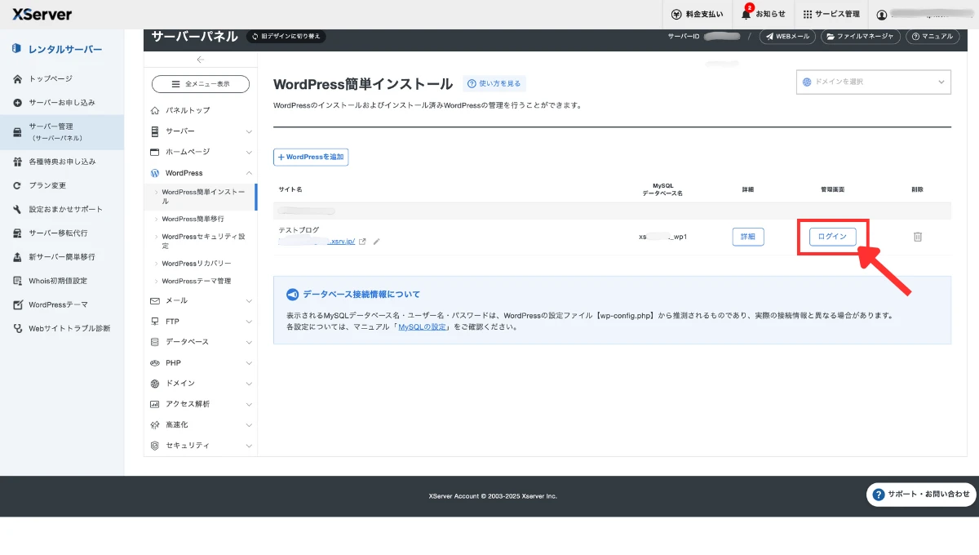The image size is (979, 555).
Task: Click 旧デザインに切り替え button
Action: coord(286,36)
